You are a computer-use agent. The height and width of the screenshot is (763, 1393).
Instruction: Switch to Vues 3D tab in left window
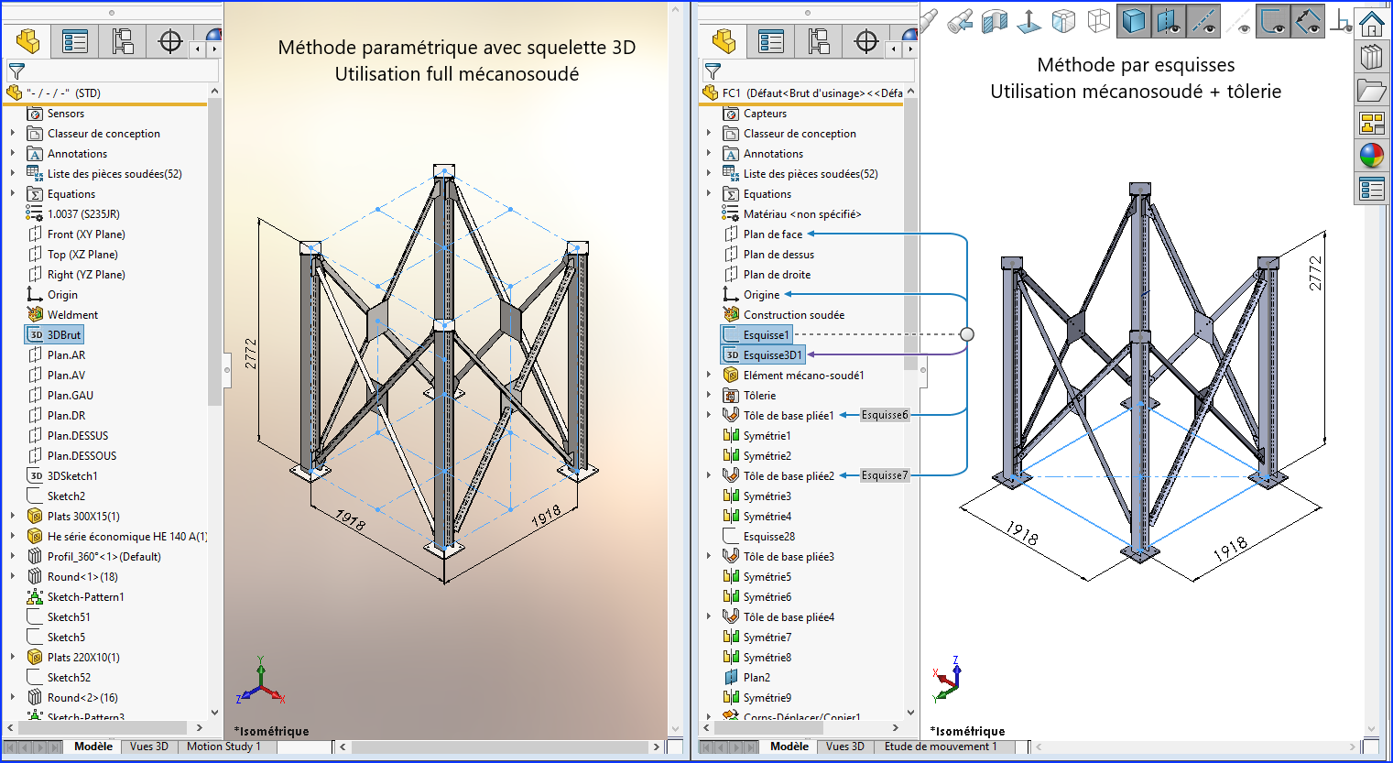pos(149,747)
